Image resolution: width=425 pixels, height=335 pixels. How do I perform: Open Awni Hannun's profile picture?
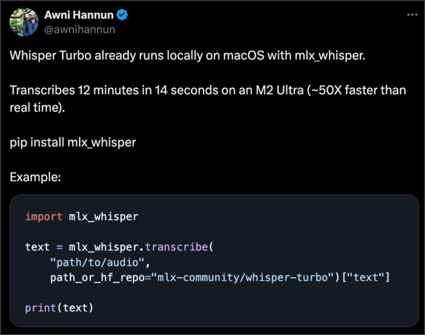tap(24, 22)
